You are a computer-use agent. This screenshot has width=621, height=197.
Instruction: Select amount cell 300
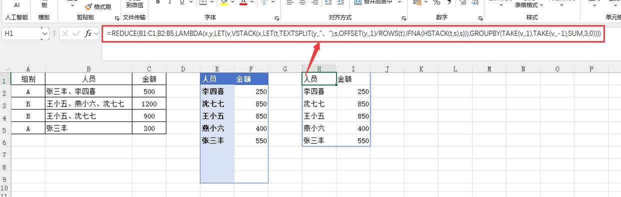(x=149, y=128)
